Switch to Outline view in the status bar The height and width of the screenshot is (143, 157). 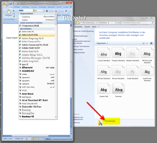pos(41,139)
